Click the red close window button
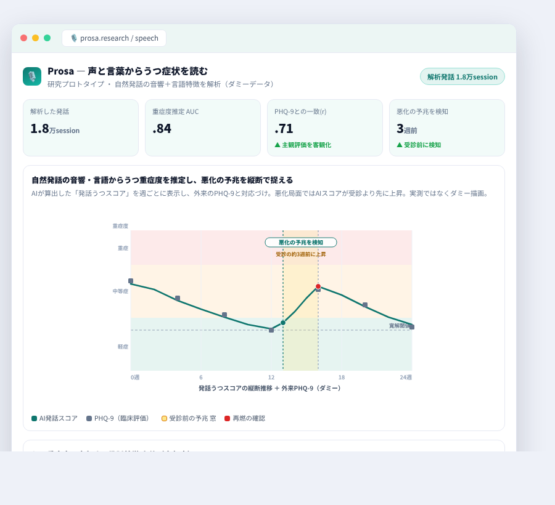555x505 pixels. pos(23,38)
